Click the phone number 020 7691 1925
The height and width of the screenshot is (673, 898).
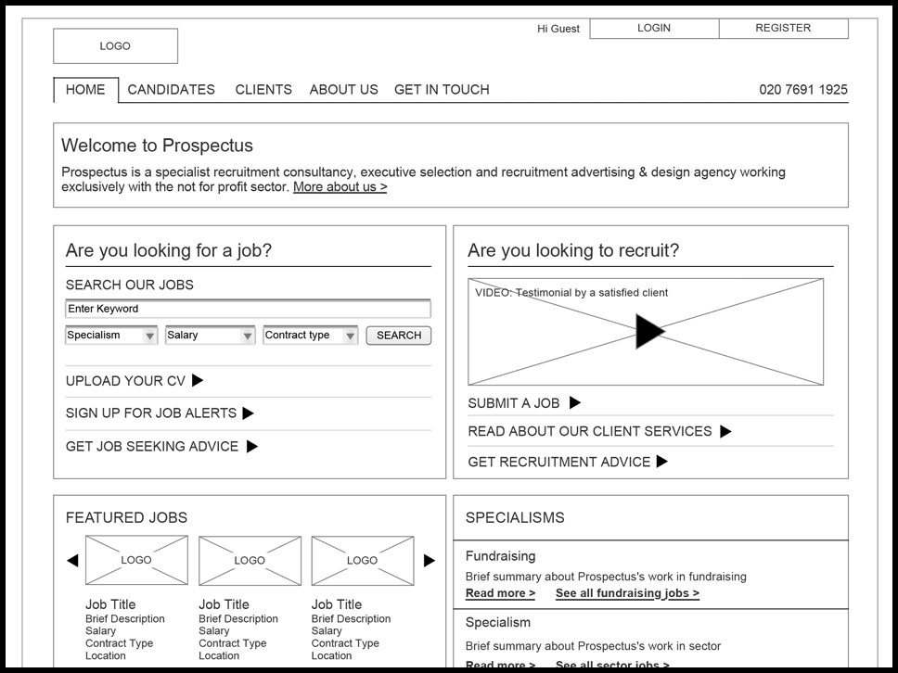click(803, 90)
